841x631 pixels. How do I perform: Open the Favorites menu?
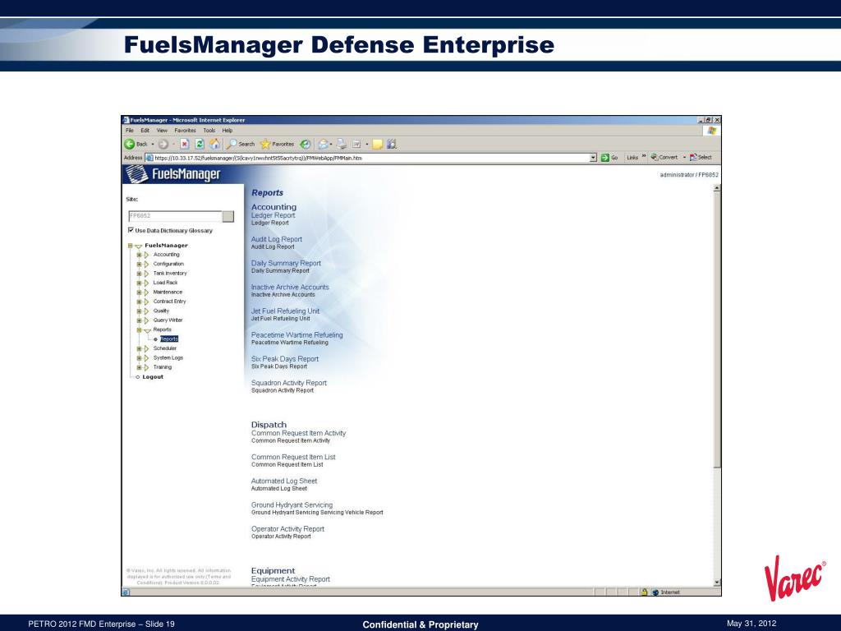185,131
